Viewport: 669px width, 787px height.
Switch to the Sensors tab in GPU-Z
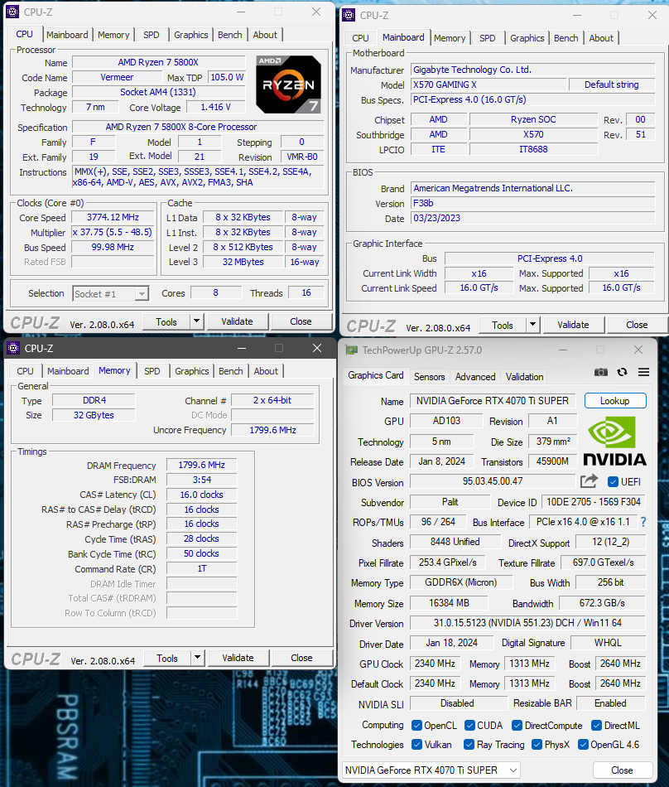429,376
